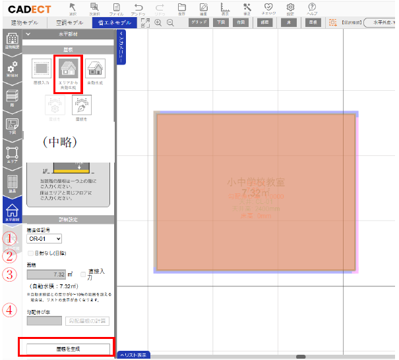Screen dimensions: 399x360
Task: Click the 屋根を生成 button
Action: pos(67,348)
